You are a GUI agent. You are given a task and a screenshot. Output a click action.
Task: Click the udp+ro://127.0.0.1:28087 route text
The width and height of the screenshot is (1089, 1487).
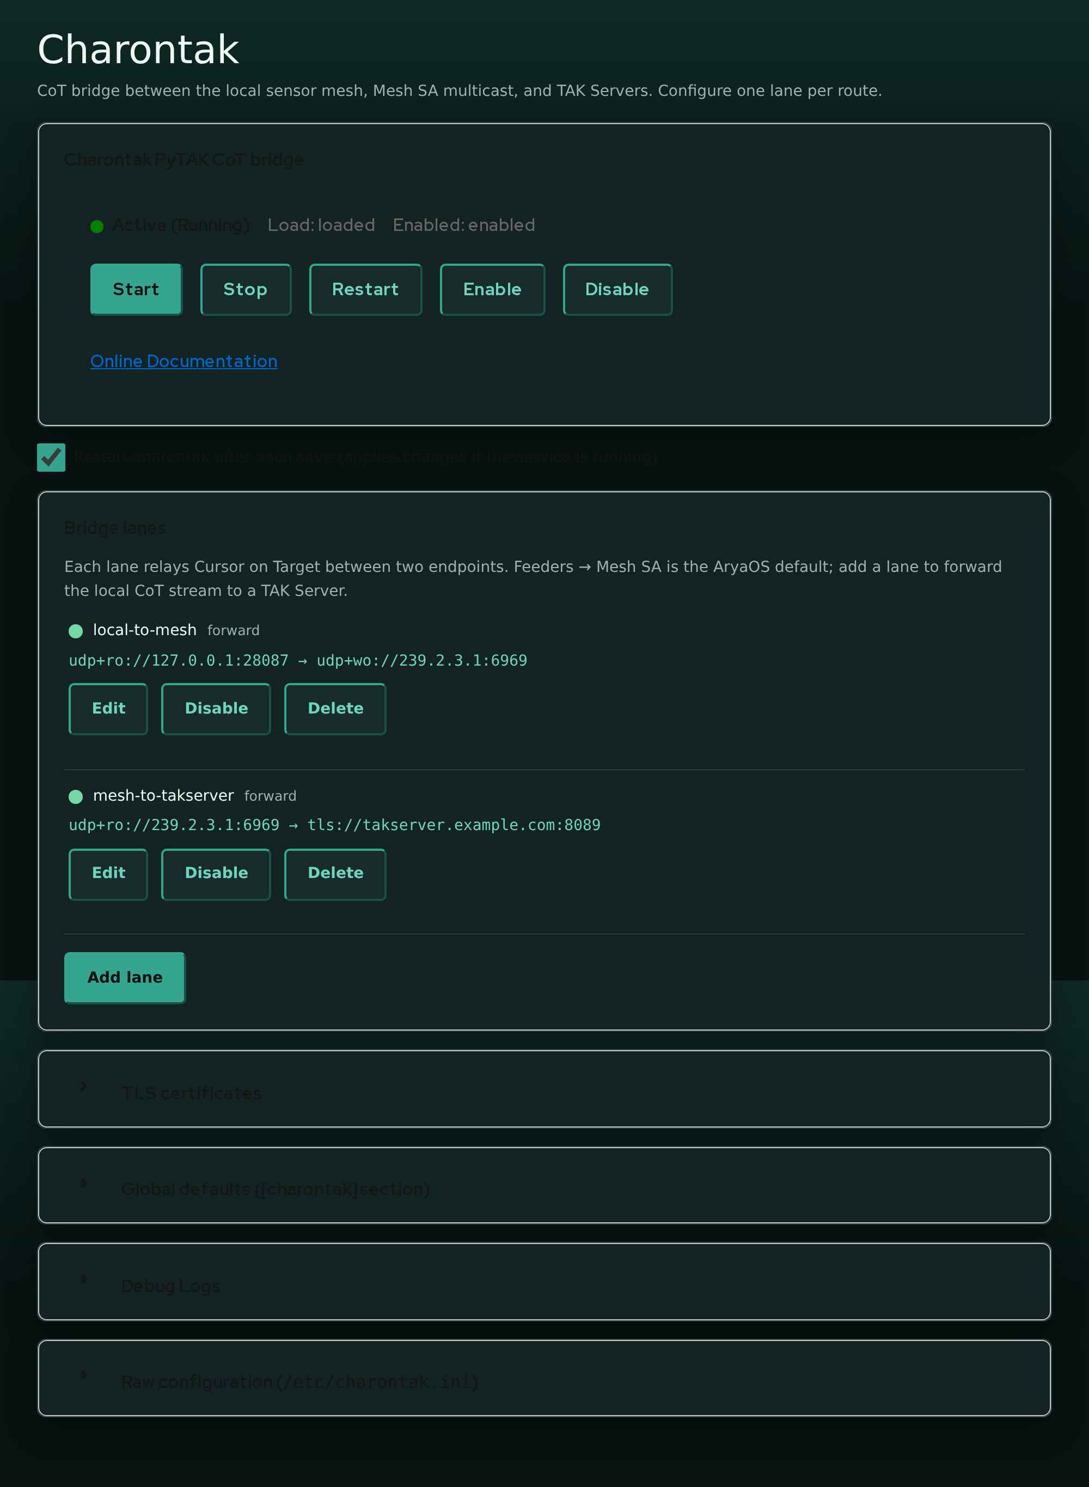(179, 661)
